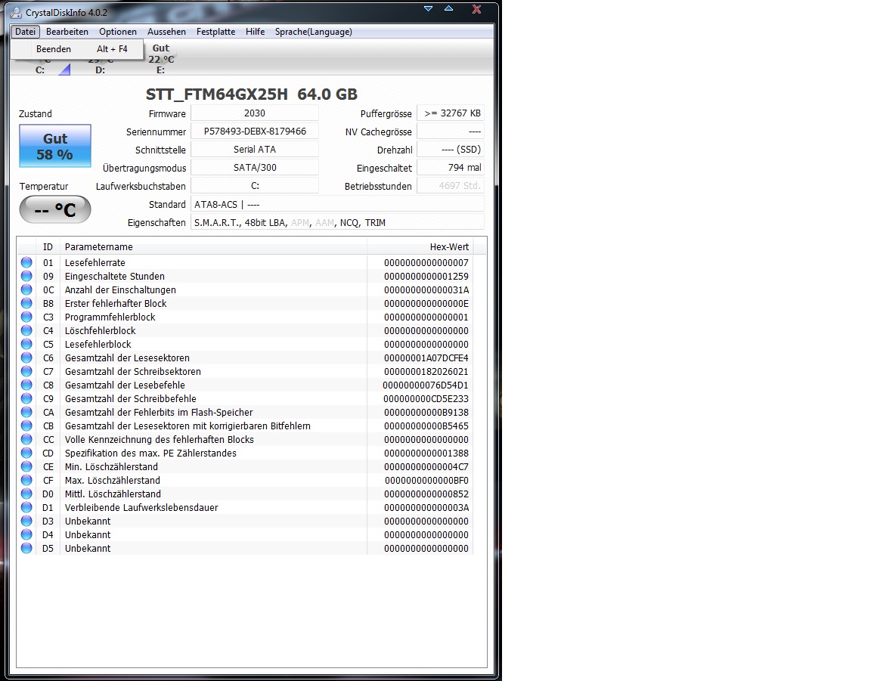Image resolution: width=871 pixels, height=681 pixels.
Task: Click hex value 0000000000001259
Action: pyautogui.click(x=426, y=276)
